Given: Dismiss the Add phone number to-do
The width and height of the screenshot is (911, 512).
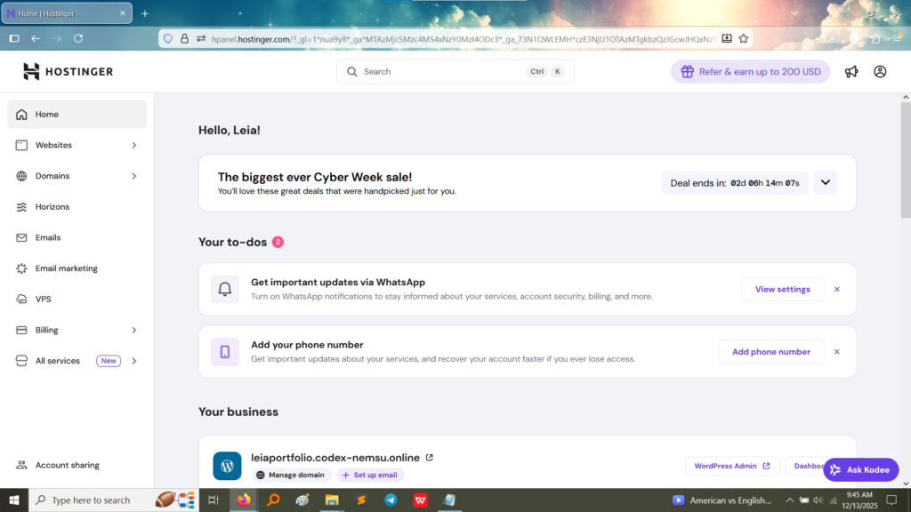Looking at the screenshot, I should [836, 352].
